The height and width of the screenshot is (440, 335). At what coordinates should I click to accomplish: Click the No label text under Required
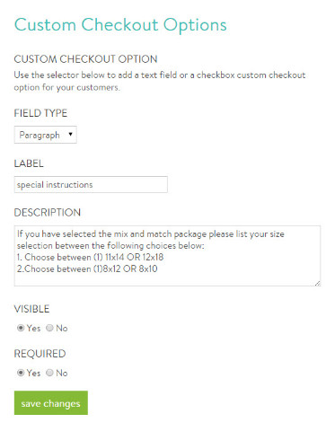(x=62, y=373)
